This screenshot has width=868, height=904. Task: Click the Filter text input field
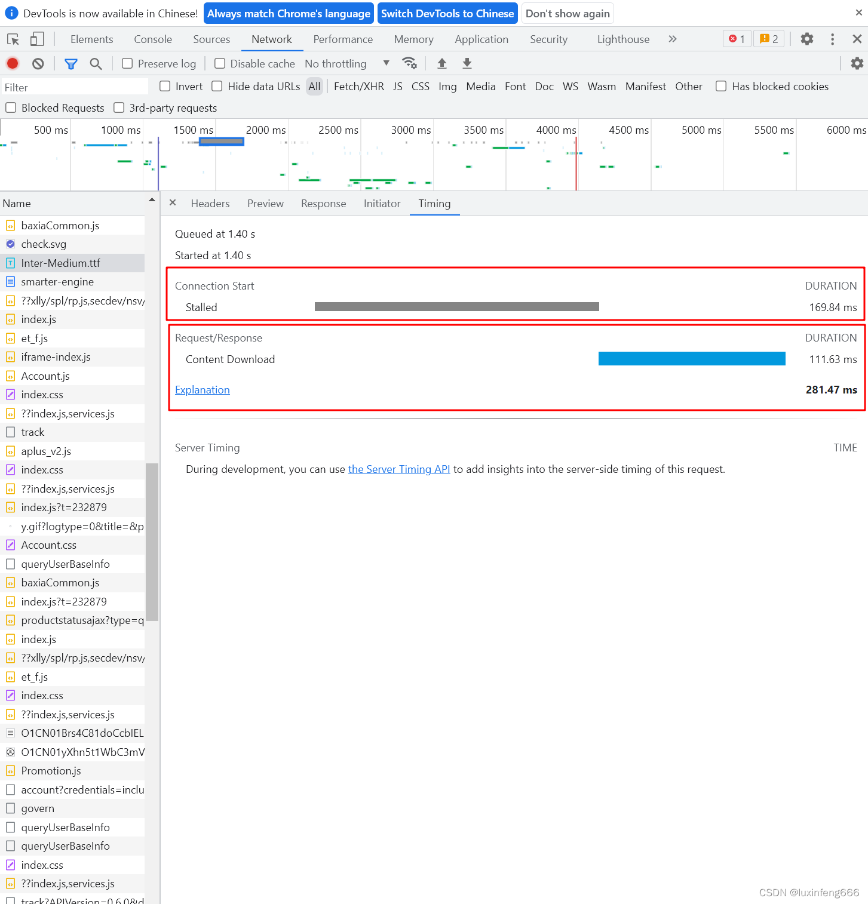pos(75,87)
